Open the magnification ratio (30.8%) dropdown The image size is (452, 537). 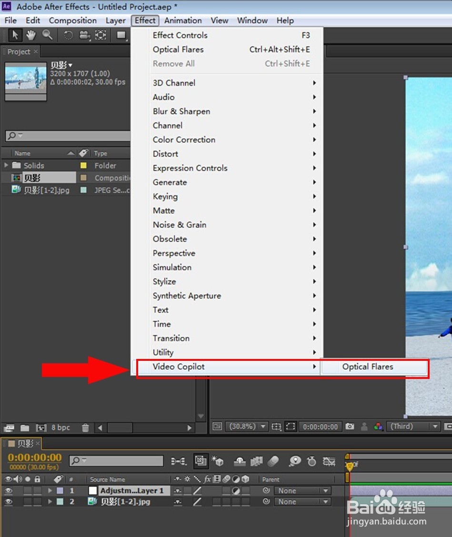(246, 427)
